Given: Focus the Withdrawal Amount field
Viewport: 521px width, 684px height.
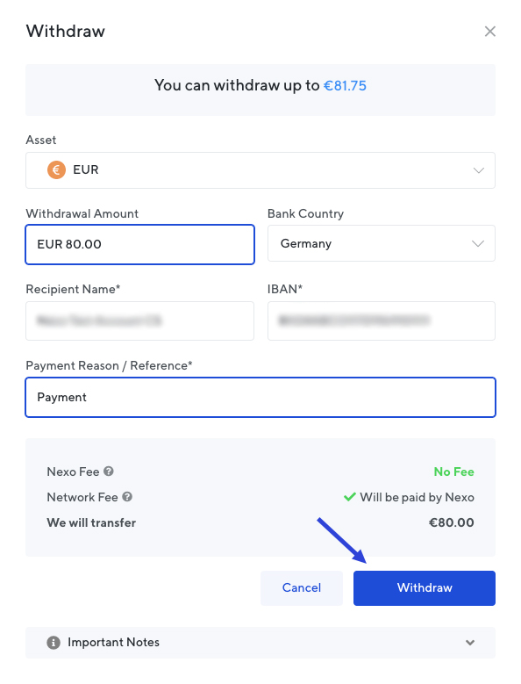Looking at the screenshot, I should click(x=139, y=244).
